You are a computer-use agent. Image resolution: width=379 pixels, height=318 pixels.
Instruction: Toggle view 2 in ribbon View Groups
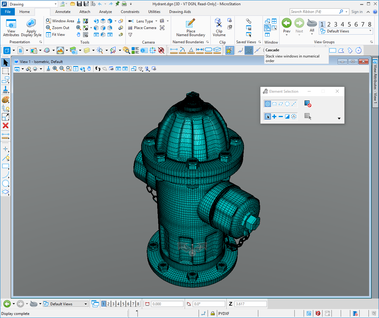[329, 24]
